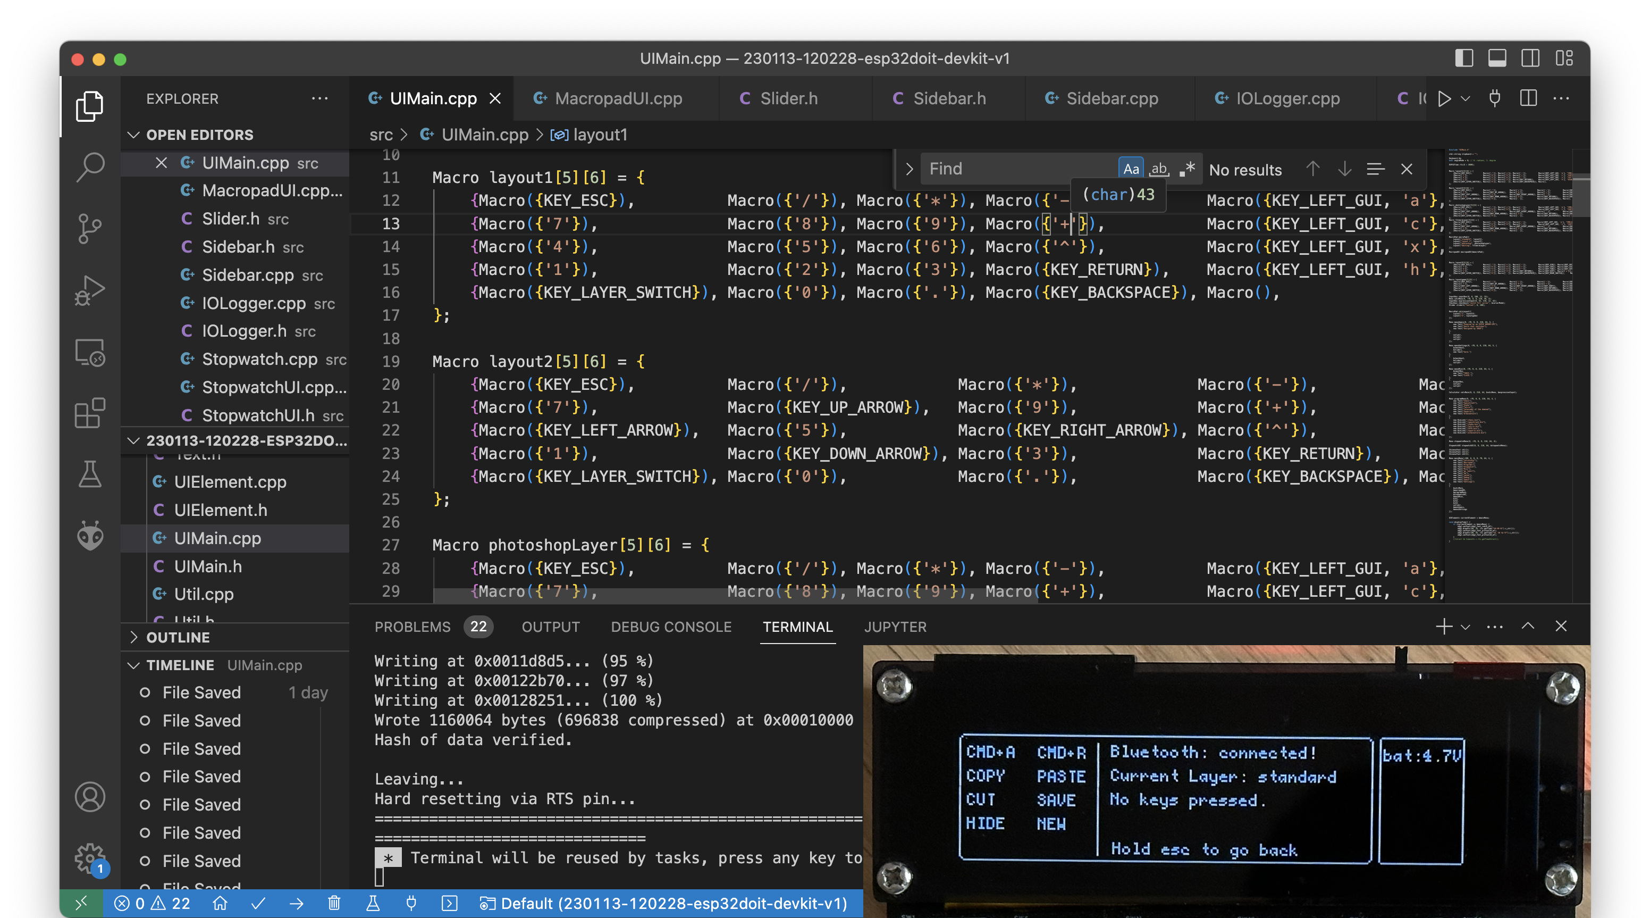
Task: Click Find in Selection icon
Action: [x=1376, y=169]
